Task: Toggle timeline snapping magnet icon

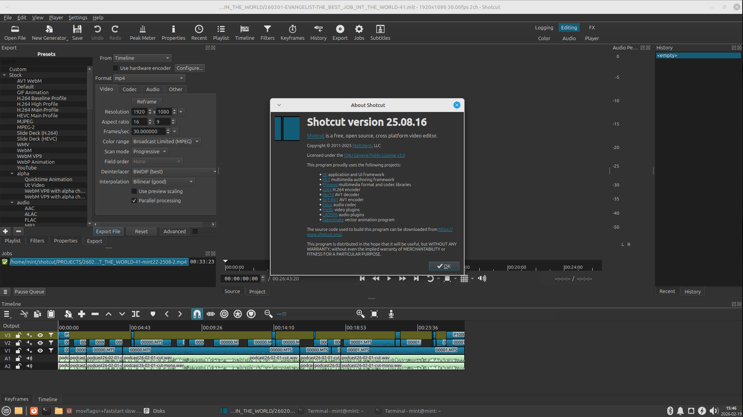Action: (197, 314)
